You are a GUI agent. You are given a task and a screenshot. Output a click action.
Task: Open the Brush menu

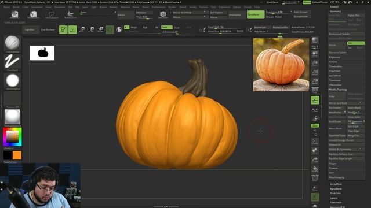[x=16, y=7]
